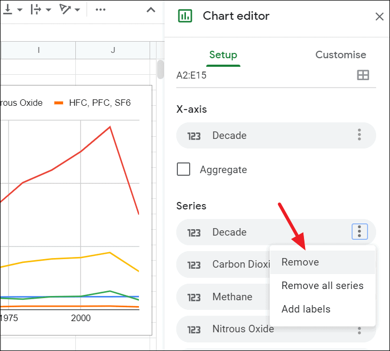Expand text wrapping dropdown arrow
Viewport: 390px width, 351px height.
coord(49,10)
